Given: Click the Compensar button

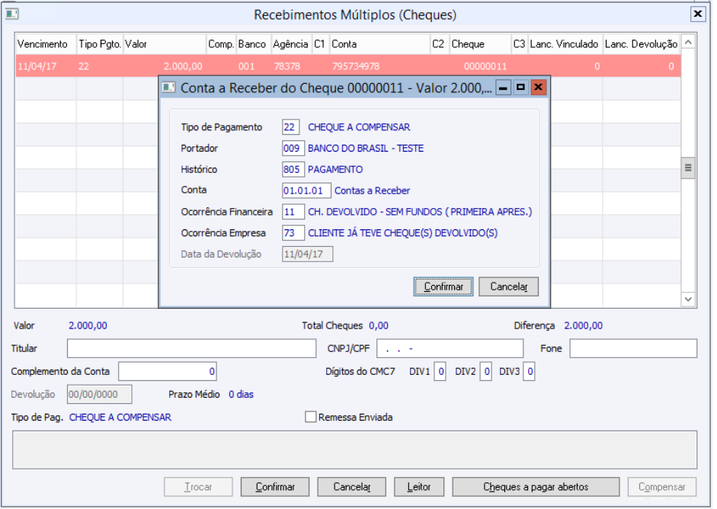Looking at the screenshot, I should (x=661, y=487).
